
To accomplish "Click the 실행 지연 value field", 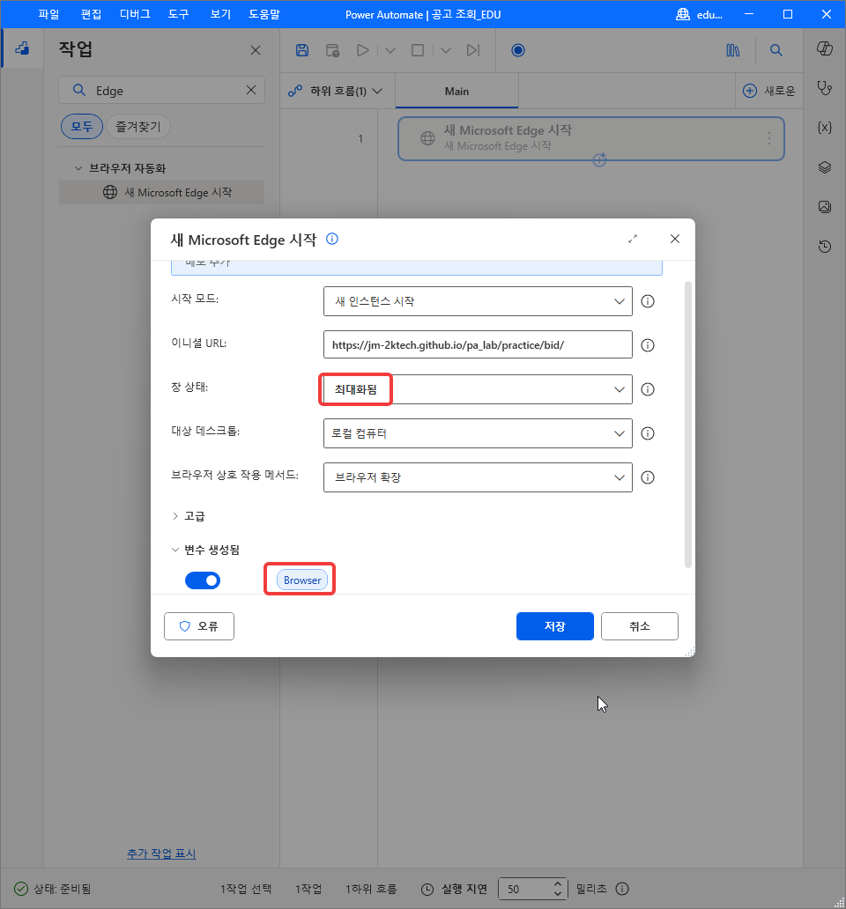I will [x=525, y=889].
